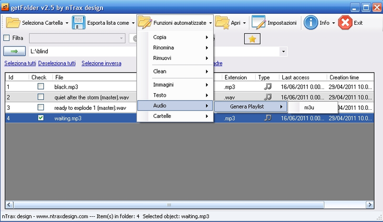Click music note icon of quiet after the storm row
This screenshot has height=222, width=383.
coord(268,97)
